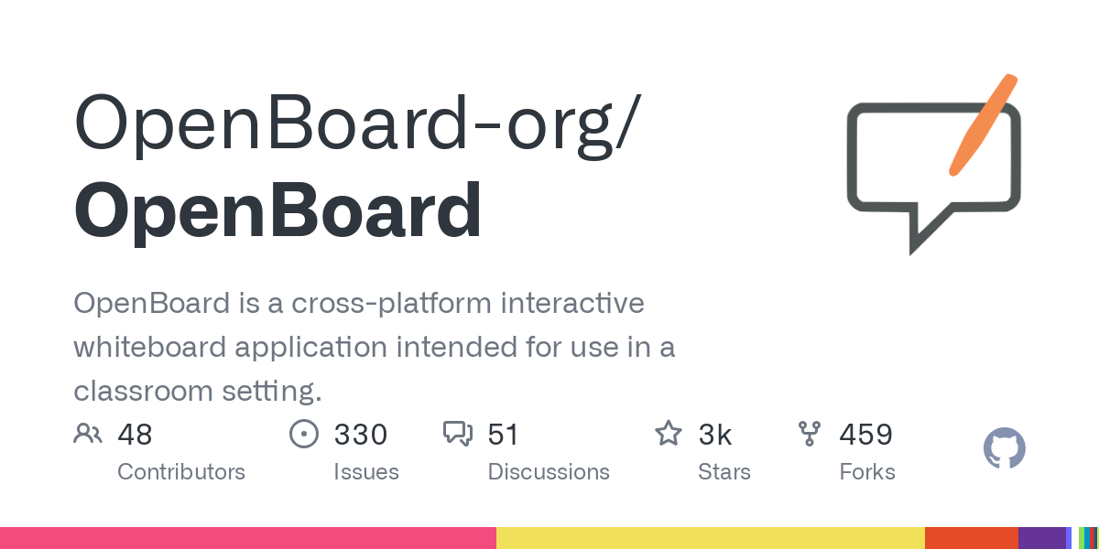Select the Discussions label

pyautogui.click(x=549, y=472)
